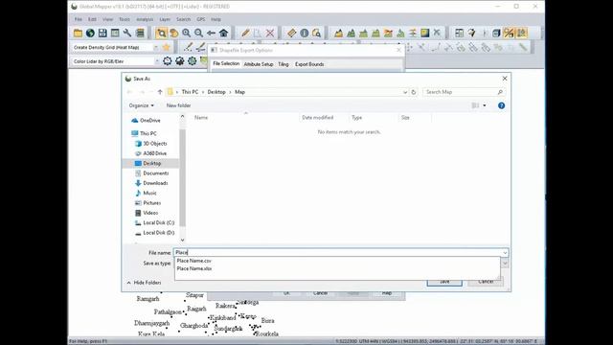Switch to Attribute Setup tab
The height and width of the screenshot is (345, 613).
click(259, 64)
